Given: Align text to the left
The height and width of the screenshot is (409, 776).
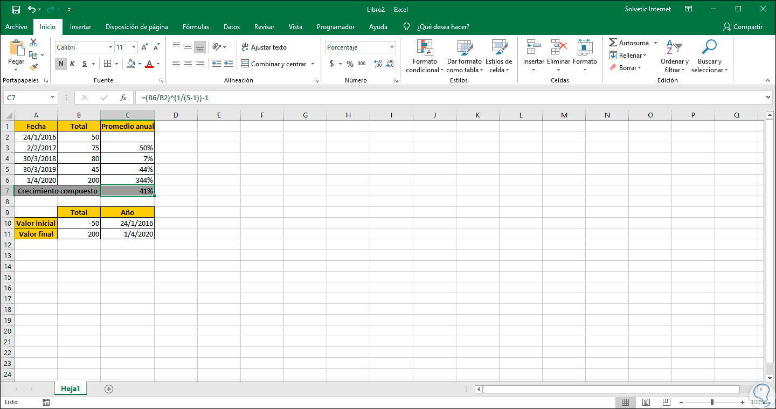Looking at the screenshot, I should pos(176,64).
